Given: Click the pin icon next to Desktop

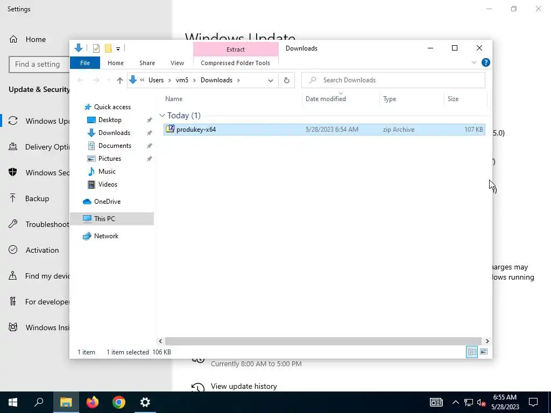Looking at the screenshot, I should (150, 120).
